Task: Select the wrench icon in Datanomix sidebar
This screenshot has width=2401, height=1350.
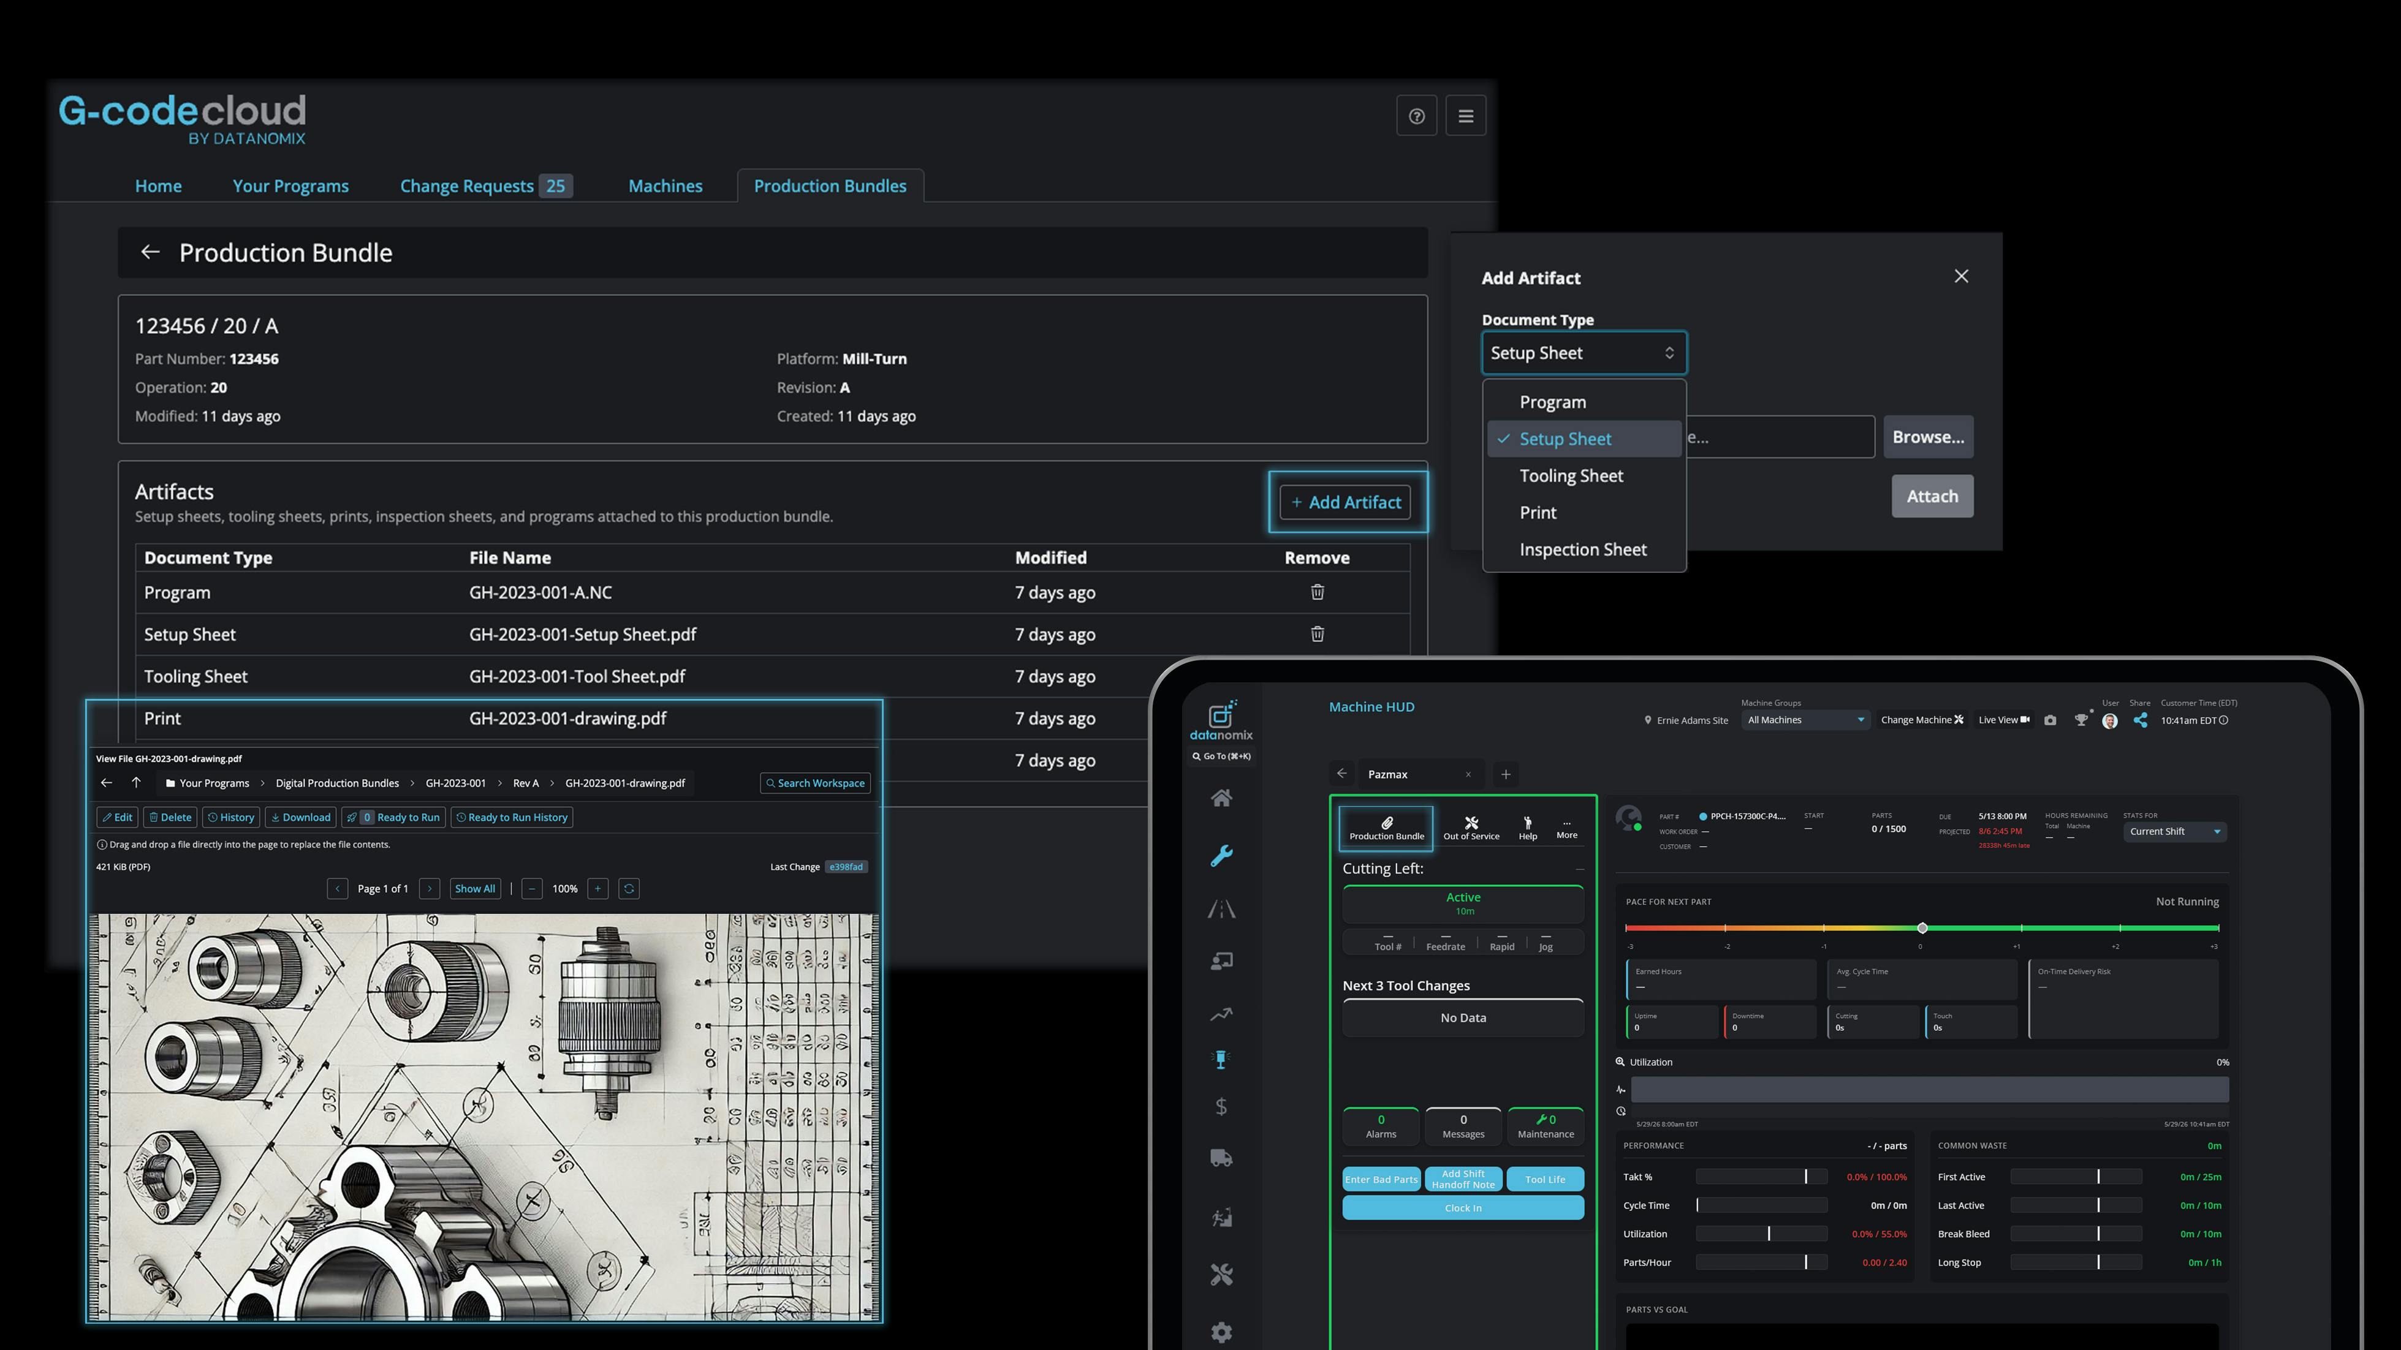Action: click(x=1221, y=855)
